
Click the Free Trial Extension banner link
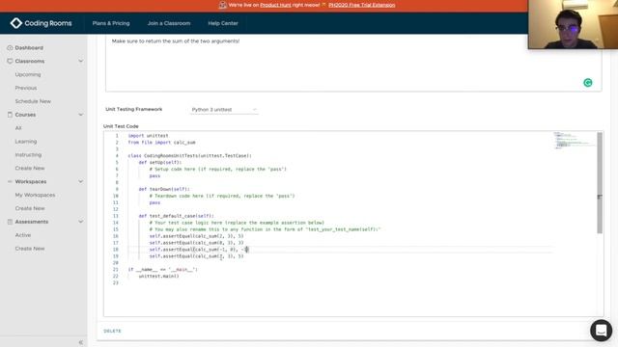pyautogui.click(x=362, y=5)
